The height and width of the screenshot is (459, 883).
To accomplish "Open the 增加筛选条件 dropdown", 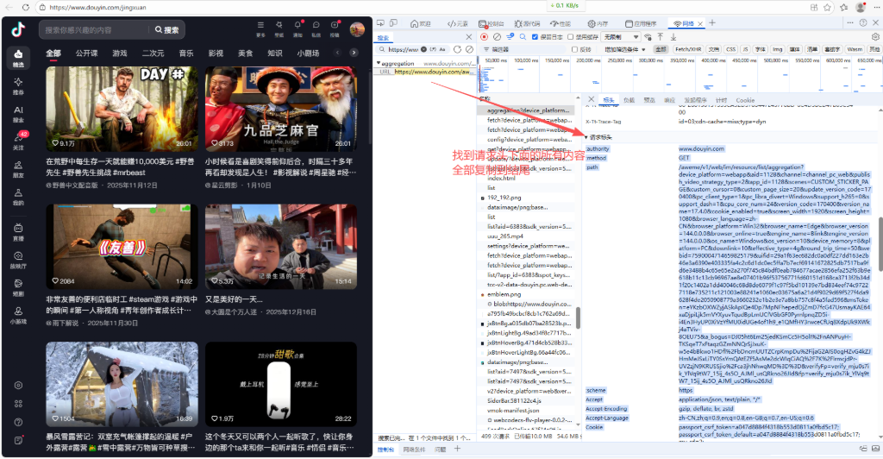I will [x=625, y=49].
